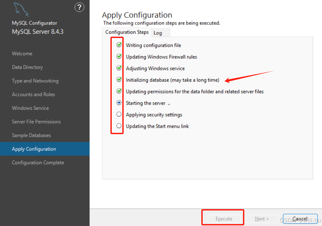
Task: Cancel the configuration
Action: (300, 219)
